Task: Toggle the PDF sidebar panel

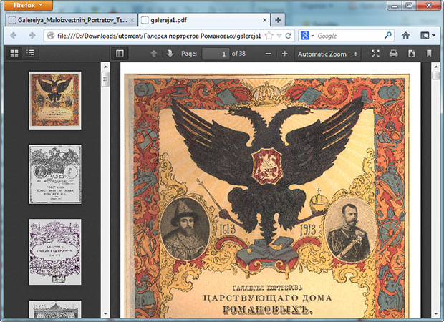Action: coord(120,54)
